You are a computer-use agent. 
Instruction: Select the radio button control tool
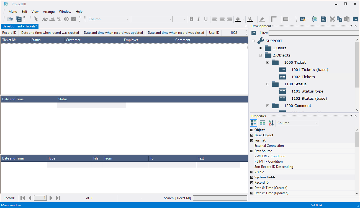pos(66,19)
